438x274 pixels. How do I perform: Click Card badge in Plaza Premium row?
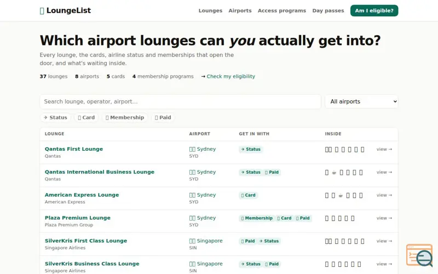pyautogui.click(x=284, y=218)
